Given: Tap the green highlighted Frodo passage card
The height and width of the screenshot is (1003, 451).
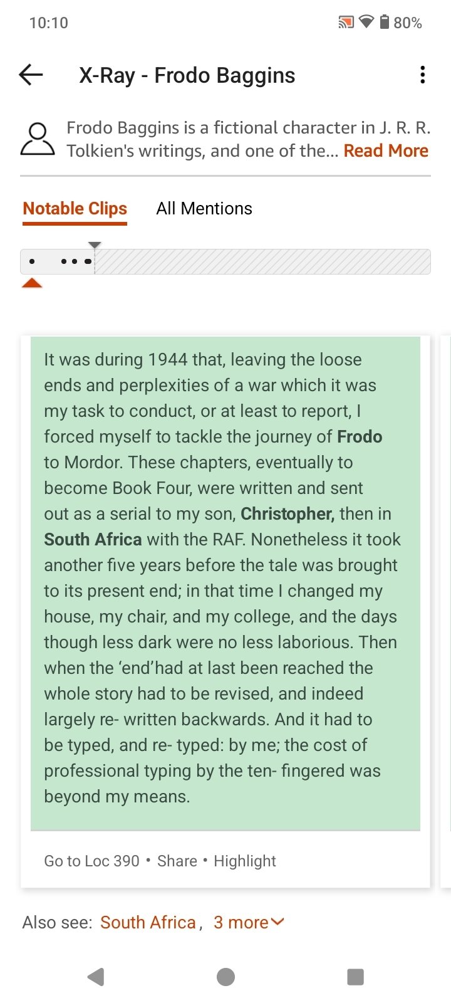Looking at the screenshot, I should coord(225,583).
